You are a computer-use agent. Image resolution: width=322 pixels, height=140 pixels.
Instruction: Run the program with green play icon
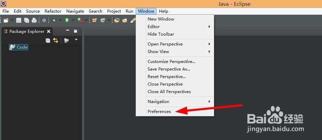click(x=67, y=20)
